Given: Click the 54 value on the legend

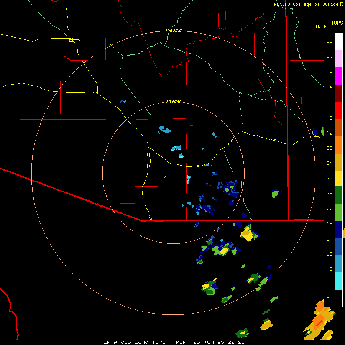Looking at the screenshot, I should 329,87.
